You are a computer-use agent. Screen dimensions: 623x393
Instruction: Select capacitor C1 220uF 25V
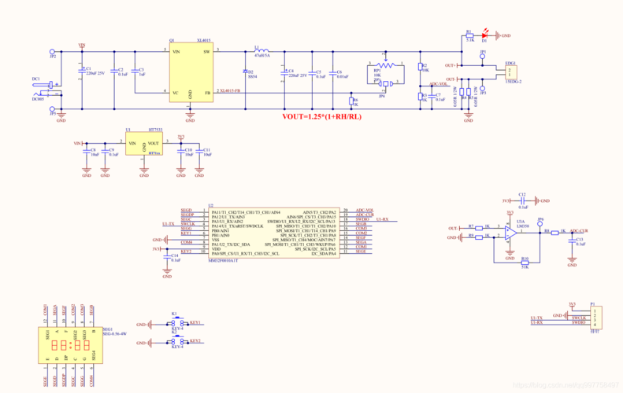click(82, 71)
